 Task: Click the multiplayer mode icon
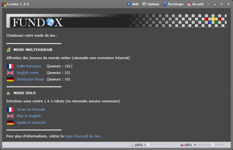[x=9, y=50]
